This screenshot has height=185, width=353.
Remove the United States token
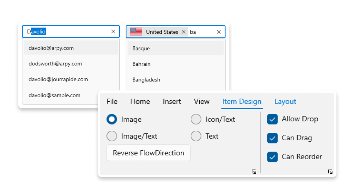[184, 32]
